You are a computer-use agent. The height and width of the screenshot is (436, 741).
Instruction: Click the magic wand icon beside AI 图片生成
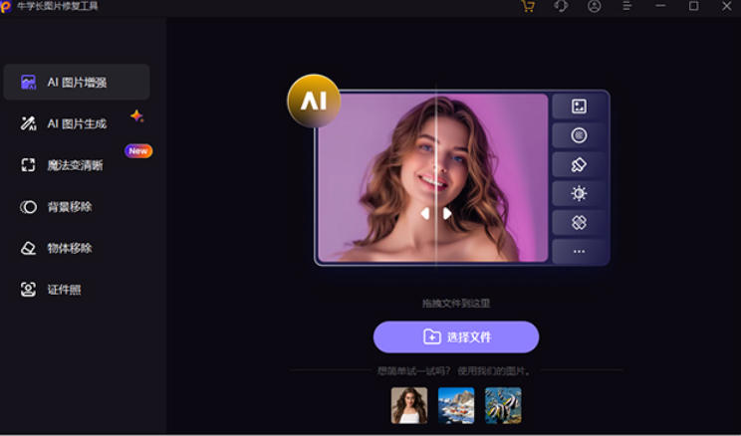click(28, 123)
